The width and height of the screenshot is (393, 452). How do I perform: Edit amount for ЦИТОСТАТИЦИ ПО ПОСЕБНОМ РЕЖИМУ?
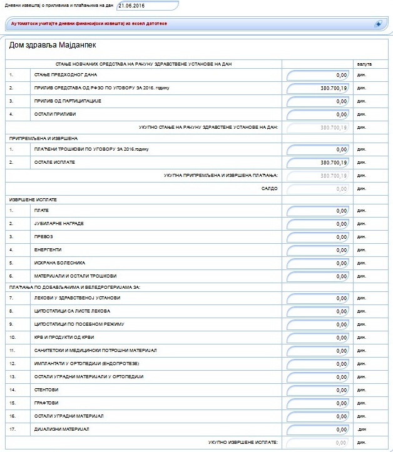coord(318,324)
